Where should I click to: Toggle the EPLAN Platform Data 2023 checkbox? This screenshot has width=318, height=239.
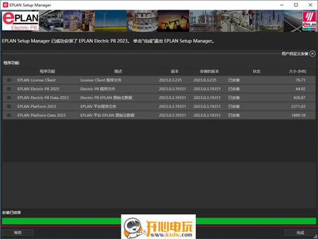9,115
